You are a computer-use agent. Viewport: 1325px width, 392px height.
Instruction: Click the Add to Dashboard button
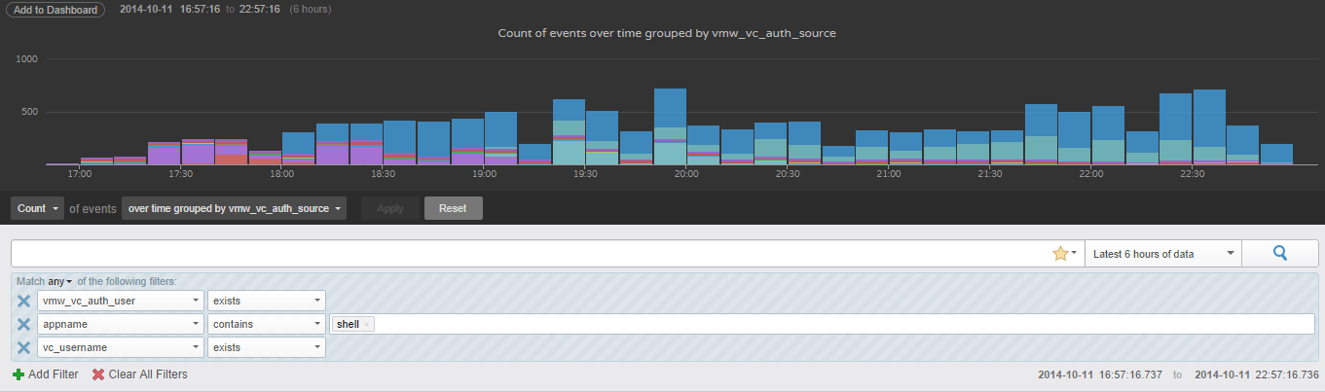[x=55, y=10]
